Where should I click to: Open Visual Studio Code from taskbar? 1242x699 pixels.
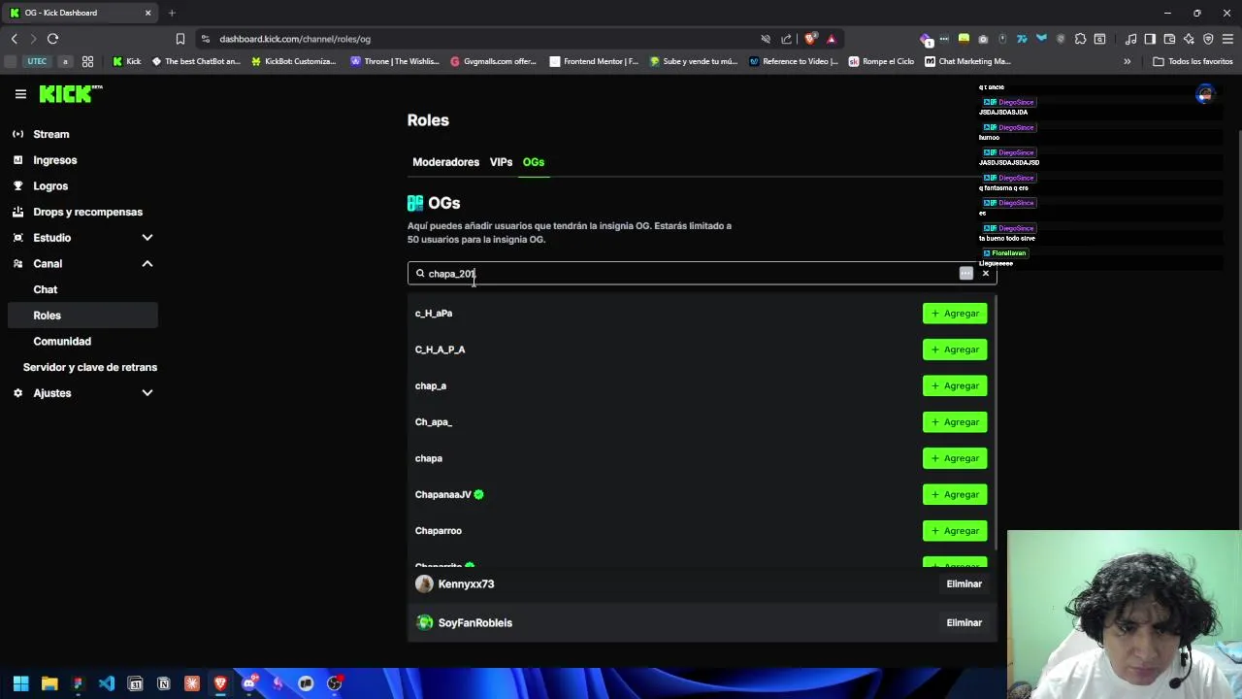pos(106,683)
